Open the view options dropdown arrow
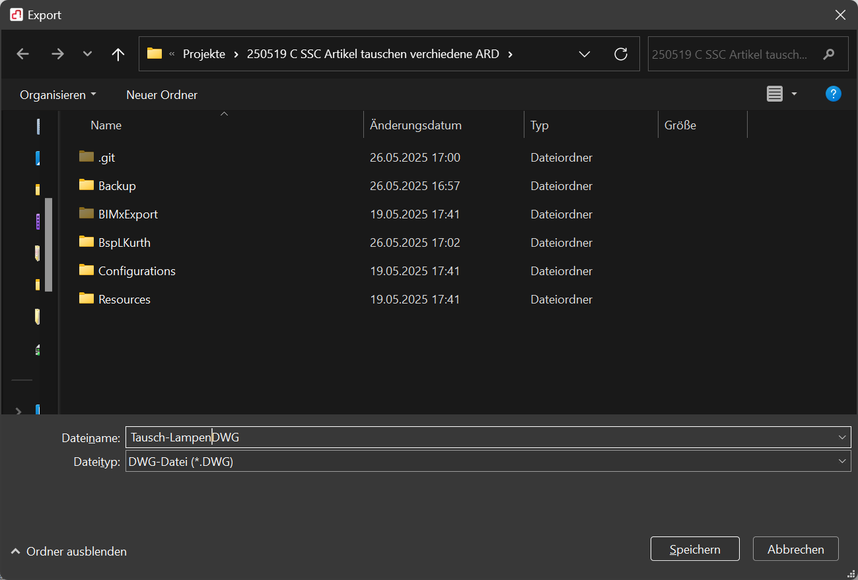 click(794, 94)
